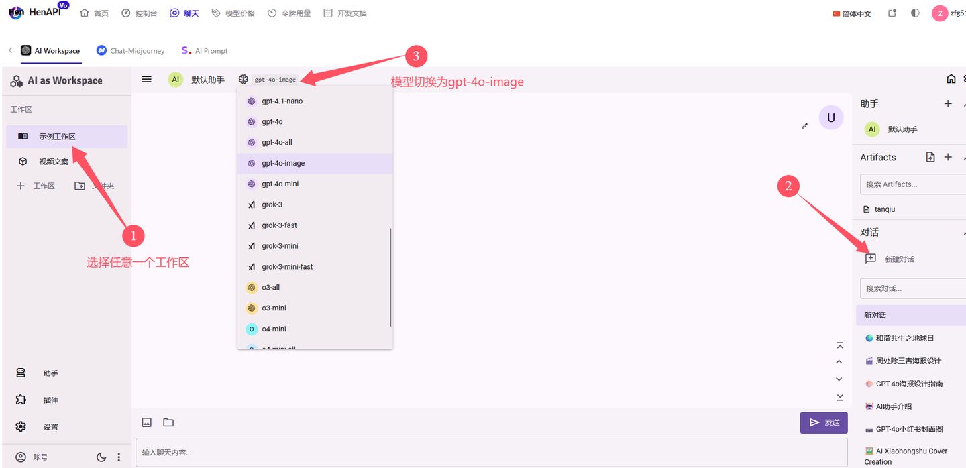This screenshot has width=966, height=468.
Task: Select 默认助手 in the 助手 list
Action: coord(909,129)
